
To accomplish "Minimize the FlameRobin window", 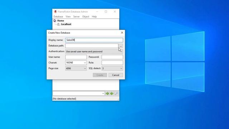I will click(x=97, y=11).
